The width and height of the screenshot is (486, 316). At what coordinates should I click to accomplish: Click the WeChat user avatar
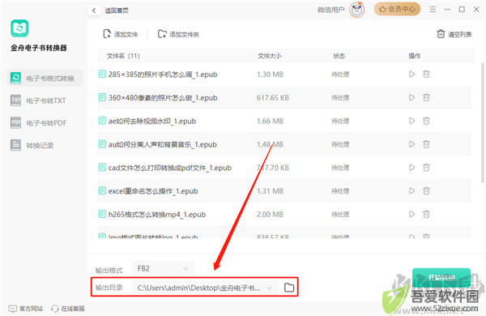click(x=356, y=10)
